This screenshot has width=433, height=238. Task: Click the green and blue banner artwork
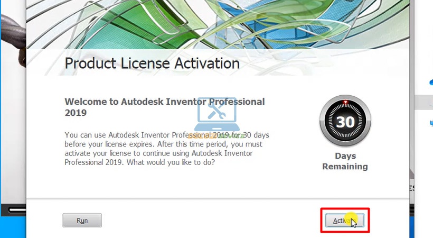coord(218,24)
